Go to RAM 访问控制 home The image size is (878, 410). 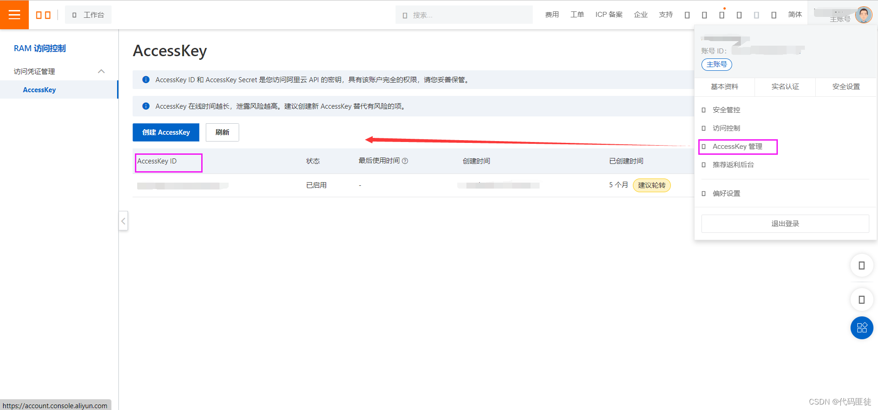[40, 48]
